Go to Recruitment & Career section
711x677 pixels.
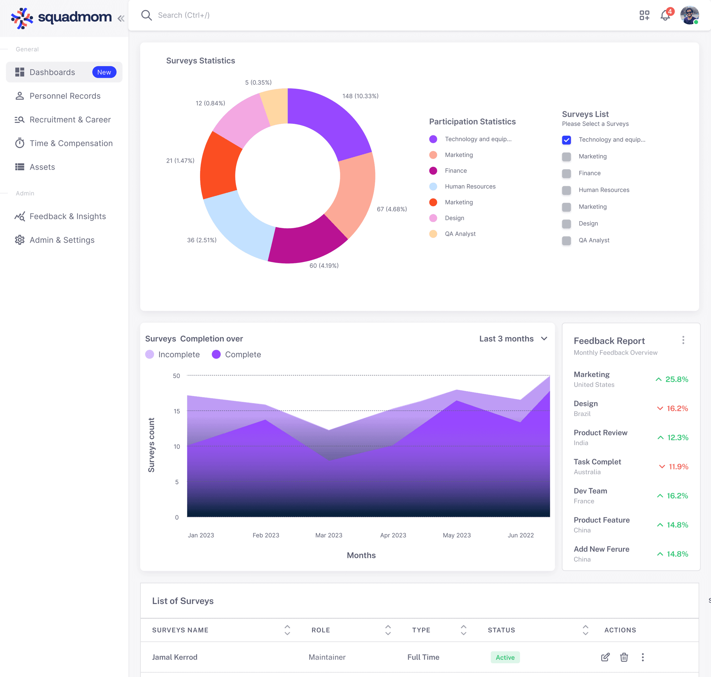70,120
